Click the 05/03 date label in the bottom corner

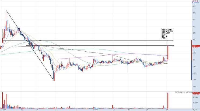click(195, 110)
